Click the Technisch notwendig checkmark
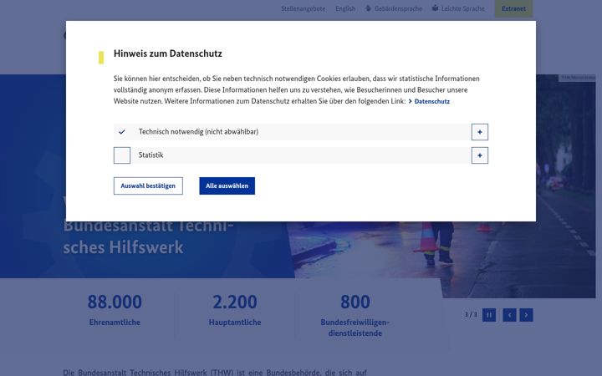This screenshot has width=602, height=376. (122, 132)
